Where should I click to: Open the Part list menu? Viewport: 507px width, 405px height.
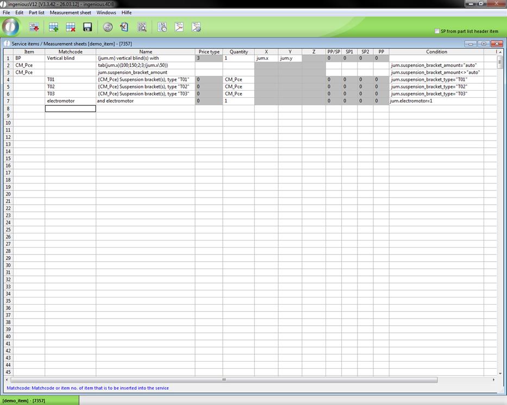[x=36, y=12]
